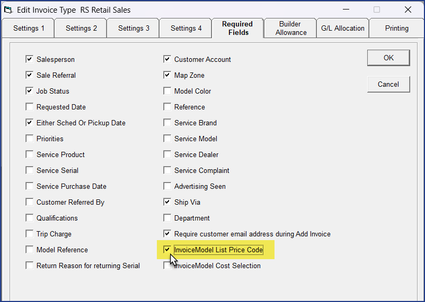Uncheck the Ship Via checkbox
This screenshot has height=302, width=425.
pos(167,203)
